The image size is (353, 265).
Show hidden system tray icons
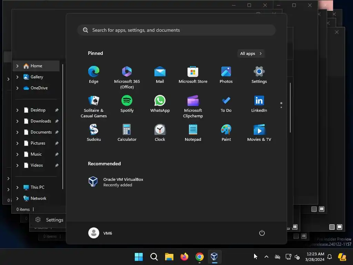coord(266,257)
